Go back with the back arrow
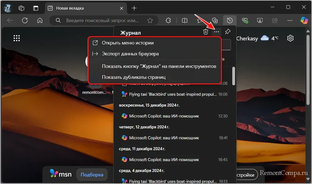The height and width of the screenshot is (184, 312). pyautogui.click(x=10, y=20)
